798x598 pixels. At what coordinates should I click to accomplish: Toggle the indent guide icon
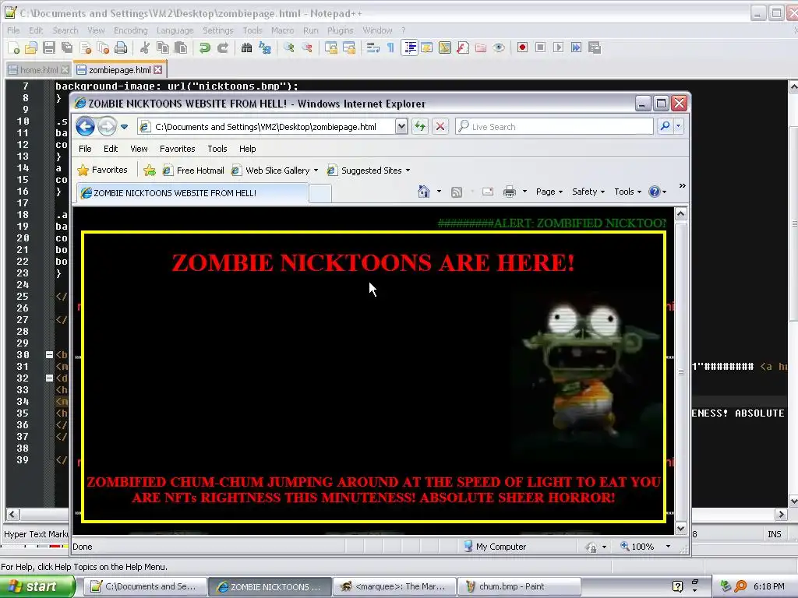(410, 47)
